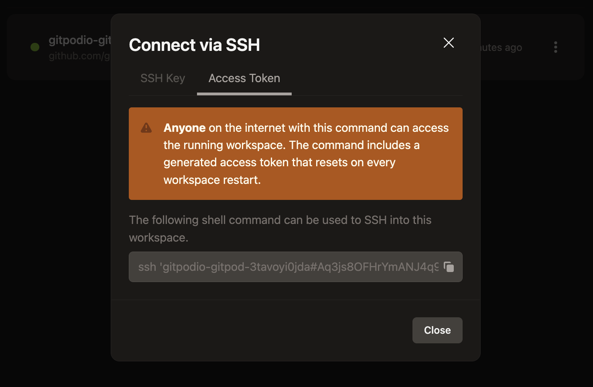The image size is (593, 387).
Task: Click the clipboard icon inside the command box
Action: click(x=449, y=267)
